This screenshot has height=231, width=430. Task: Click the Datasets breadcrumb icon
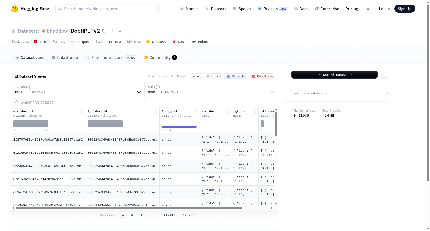(14, 31)
